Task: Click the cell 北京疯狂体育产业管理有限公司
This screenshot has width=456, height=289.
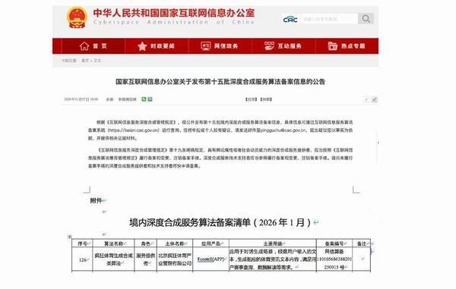Action: point(175,259)
